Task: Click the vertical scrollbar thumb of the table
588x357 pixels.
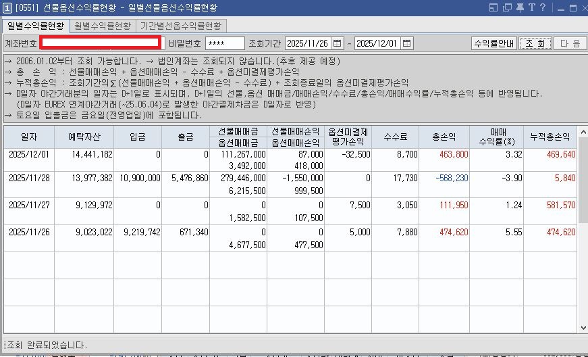Action: coord(583,180)
